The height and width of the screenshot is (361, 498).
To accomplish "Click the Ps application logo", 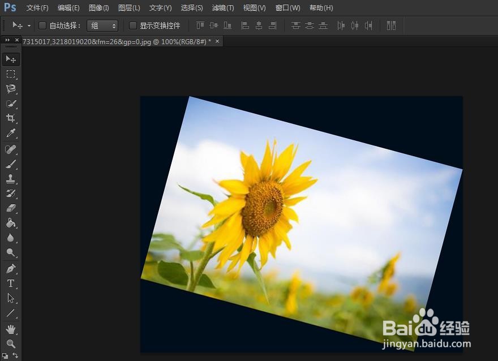I will [x=10, y=7].
